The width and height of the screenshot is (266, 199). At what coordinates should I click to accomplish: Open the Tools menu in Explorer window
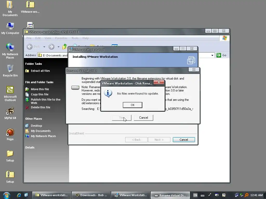pos(75,38)
